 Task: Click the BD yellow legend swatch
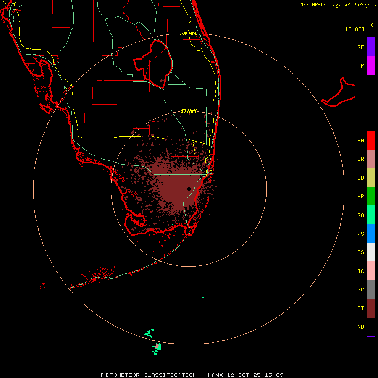(x=371, y=178)
